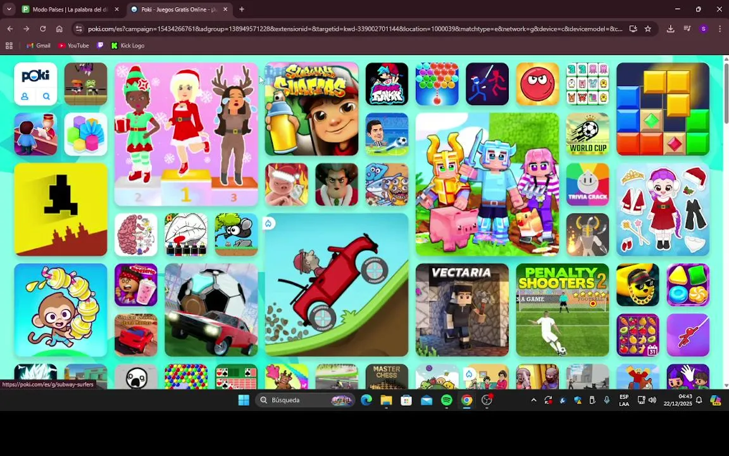The image size is (729, 456).
Task: Open the fruit match game tile
Action: [x=638, y=335]
